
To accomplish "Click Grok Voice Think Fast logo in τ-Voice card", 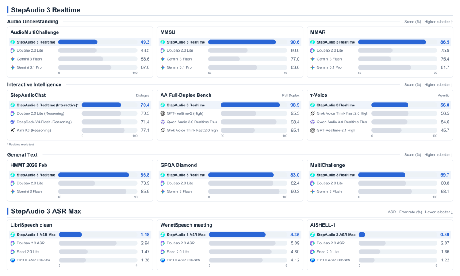I will (x=313, y=113).
